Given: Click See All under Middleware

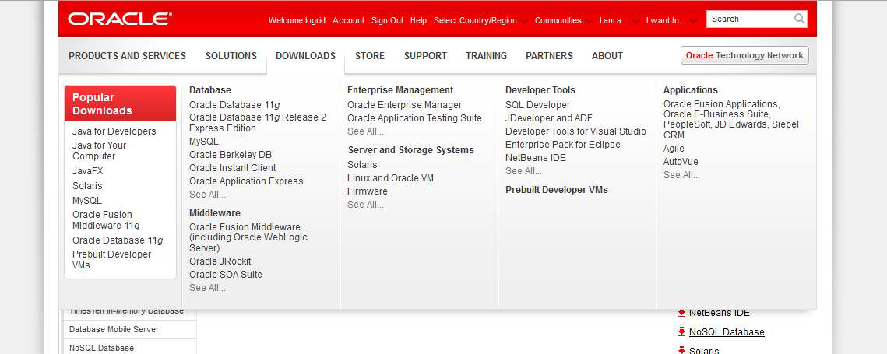Looking at the screenshot, I should point(207,288).
